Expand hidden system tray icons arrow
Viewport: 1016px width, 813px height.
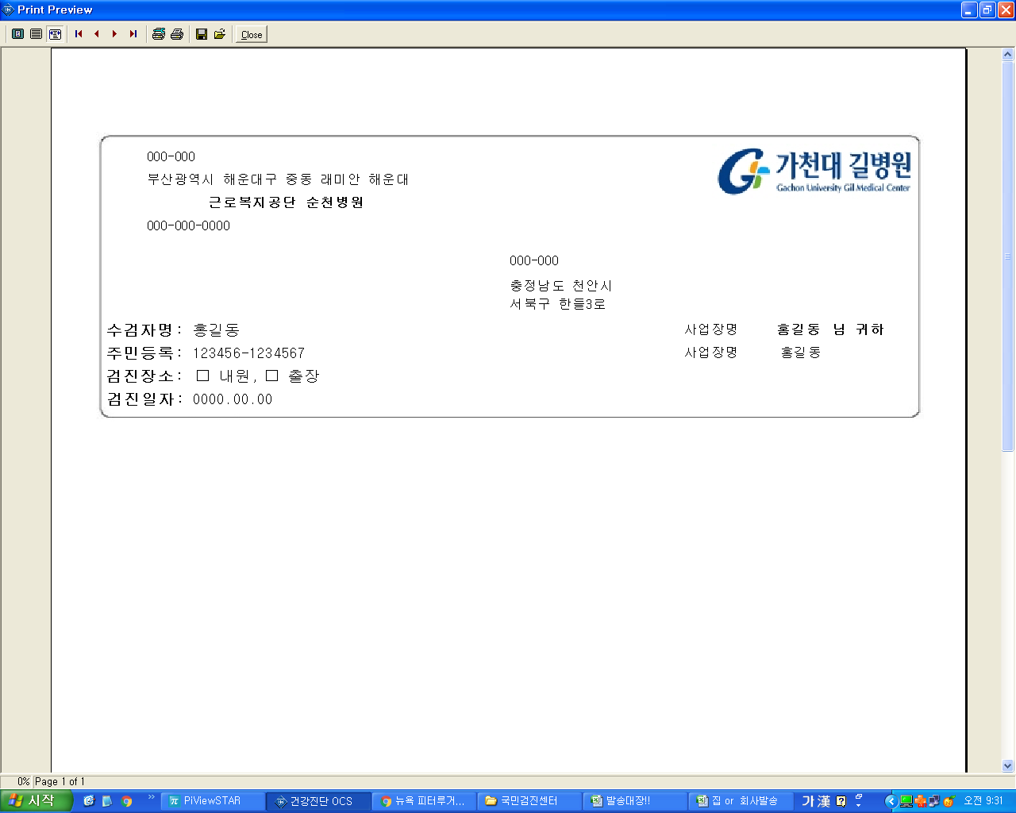(x=891, y=801)
